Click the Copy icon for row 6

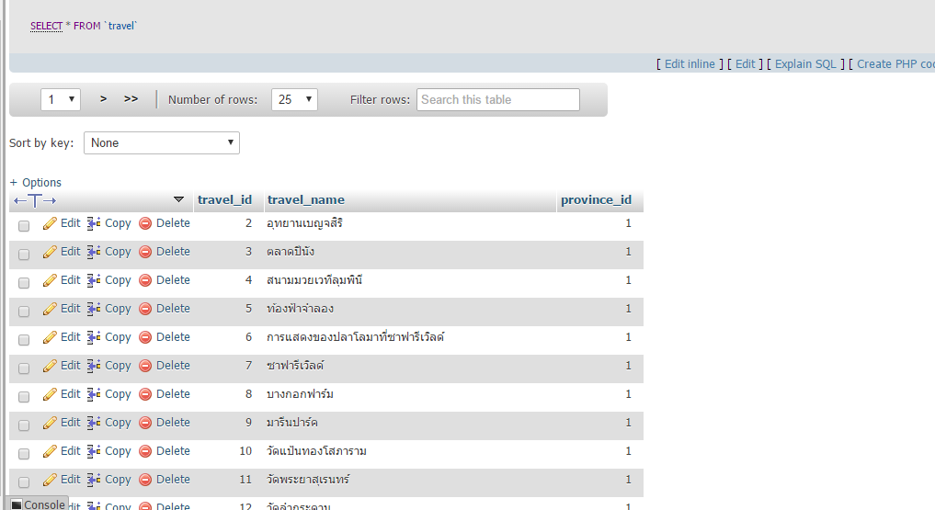pyautogui.click(x=94, y=337)
